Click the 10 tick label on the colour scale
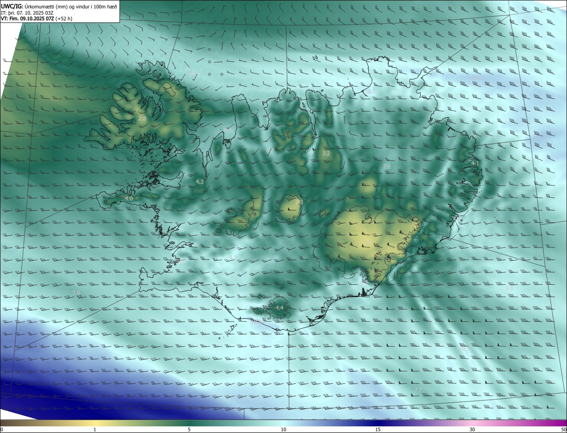567x433 pixels. 283,430
